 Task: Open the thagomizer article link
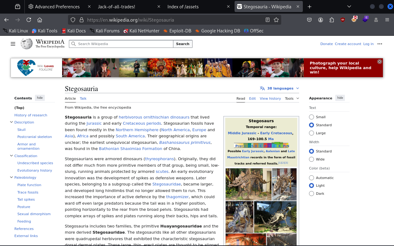(x=178, y=197)
